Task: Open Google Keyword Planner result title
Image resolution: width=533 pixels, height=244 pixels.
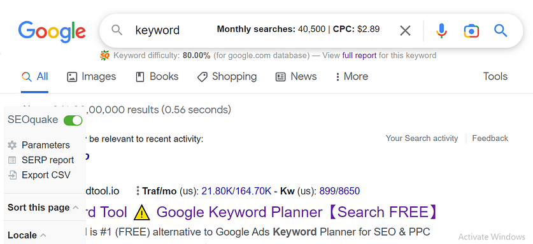Action: pos(296,212)
